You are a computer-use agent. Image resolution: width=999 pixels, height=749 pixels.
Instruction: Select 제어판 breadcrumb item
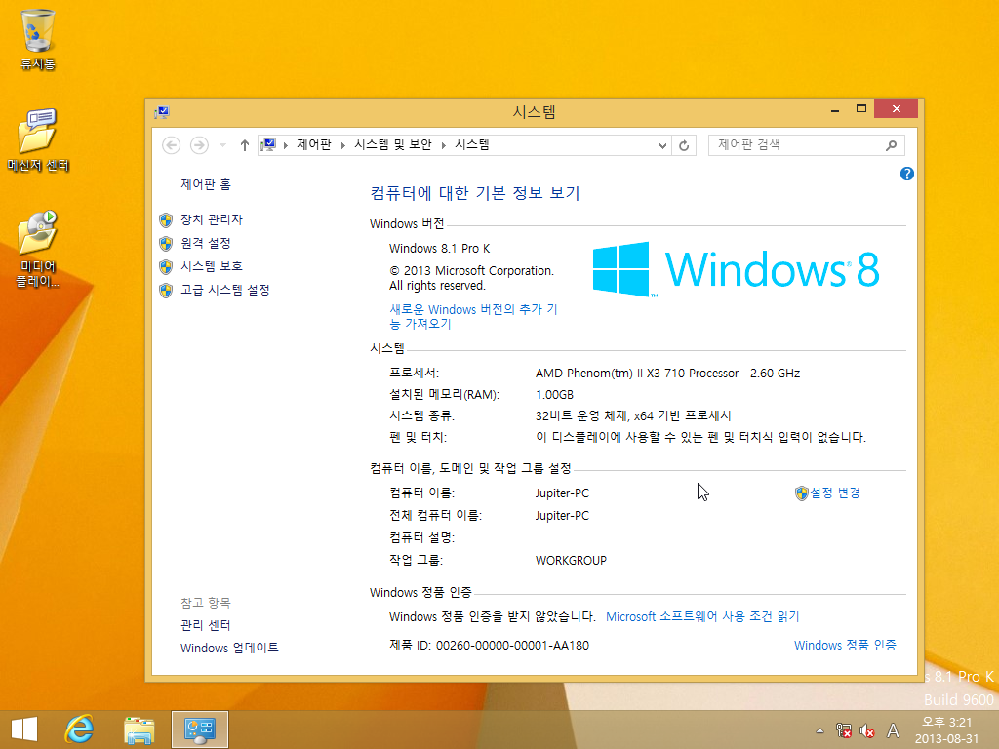[x=314, y=144]
